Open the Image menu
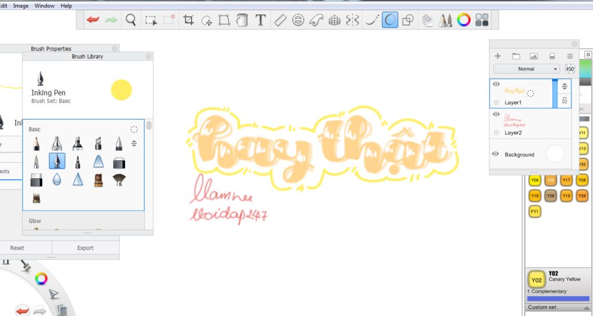The width and height of the screenshot is (593, 316). pos(21,6)
